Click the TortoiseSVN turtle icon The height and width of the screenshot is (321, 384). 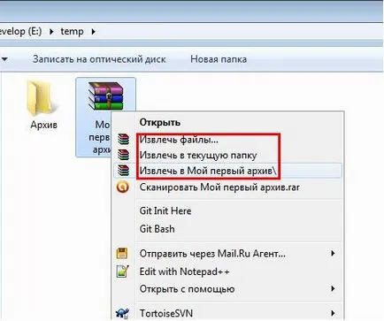[x=122, y=313]
